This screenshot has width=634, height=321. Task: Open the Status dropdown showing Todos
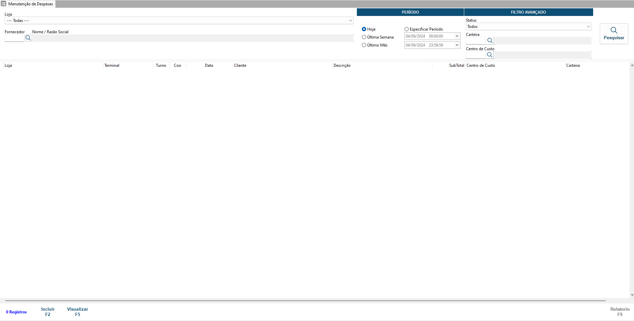coord(528,27)
